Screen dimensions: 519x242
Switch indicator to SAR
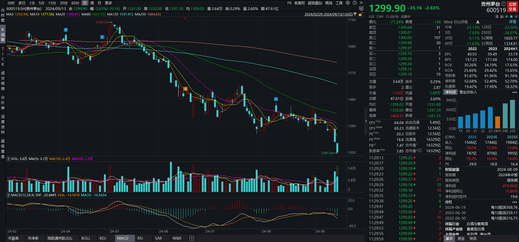[159, 238]
